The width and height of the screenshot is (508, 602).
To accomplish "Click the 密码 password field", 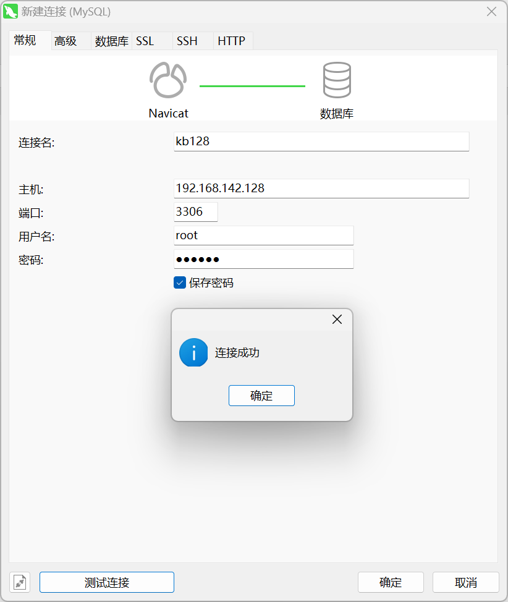I will click(263, 259).
